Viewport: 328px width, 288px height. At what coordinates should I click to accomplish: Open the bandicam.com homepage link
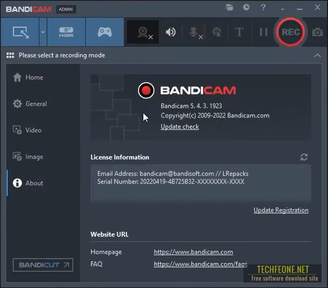point(193,252)
